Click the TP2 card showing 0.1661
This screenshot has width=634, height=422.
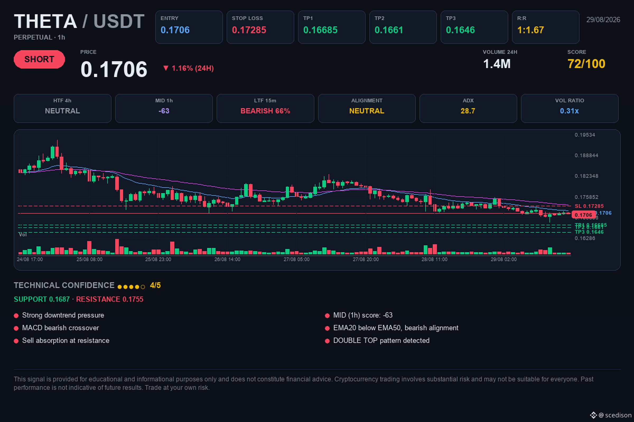click(403, 27)
